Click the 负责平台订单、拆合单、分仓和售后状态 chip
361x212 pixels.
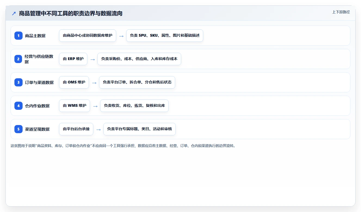(x=137, y=82)
